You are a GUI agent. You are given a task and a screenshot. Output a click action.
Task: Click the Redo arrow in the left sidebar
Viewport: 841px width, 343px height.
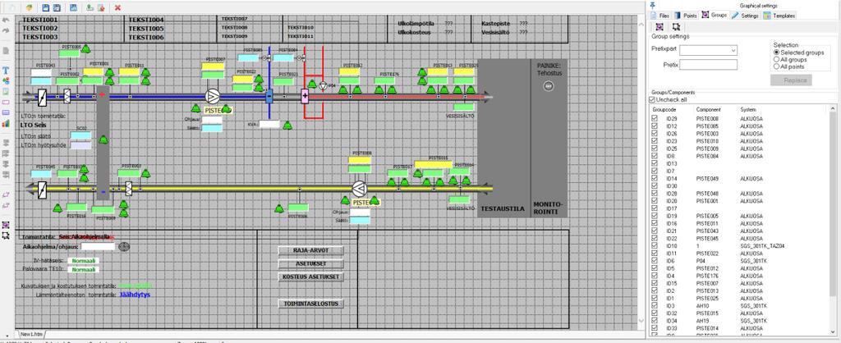6,31
